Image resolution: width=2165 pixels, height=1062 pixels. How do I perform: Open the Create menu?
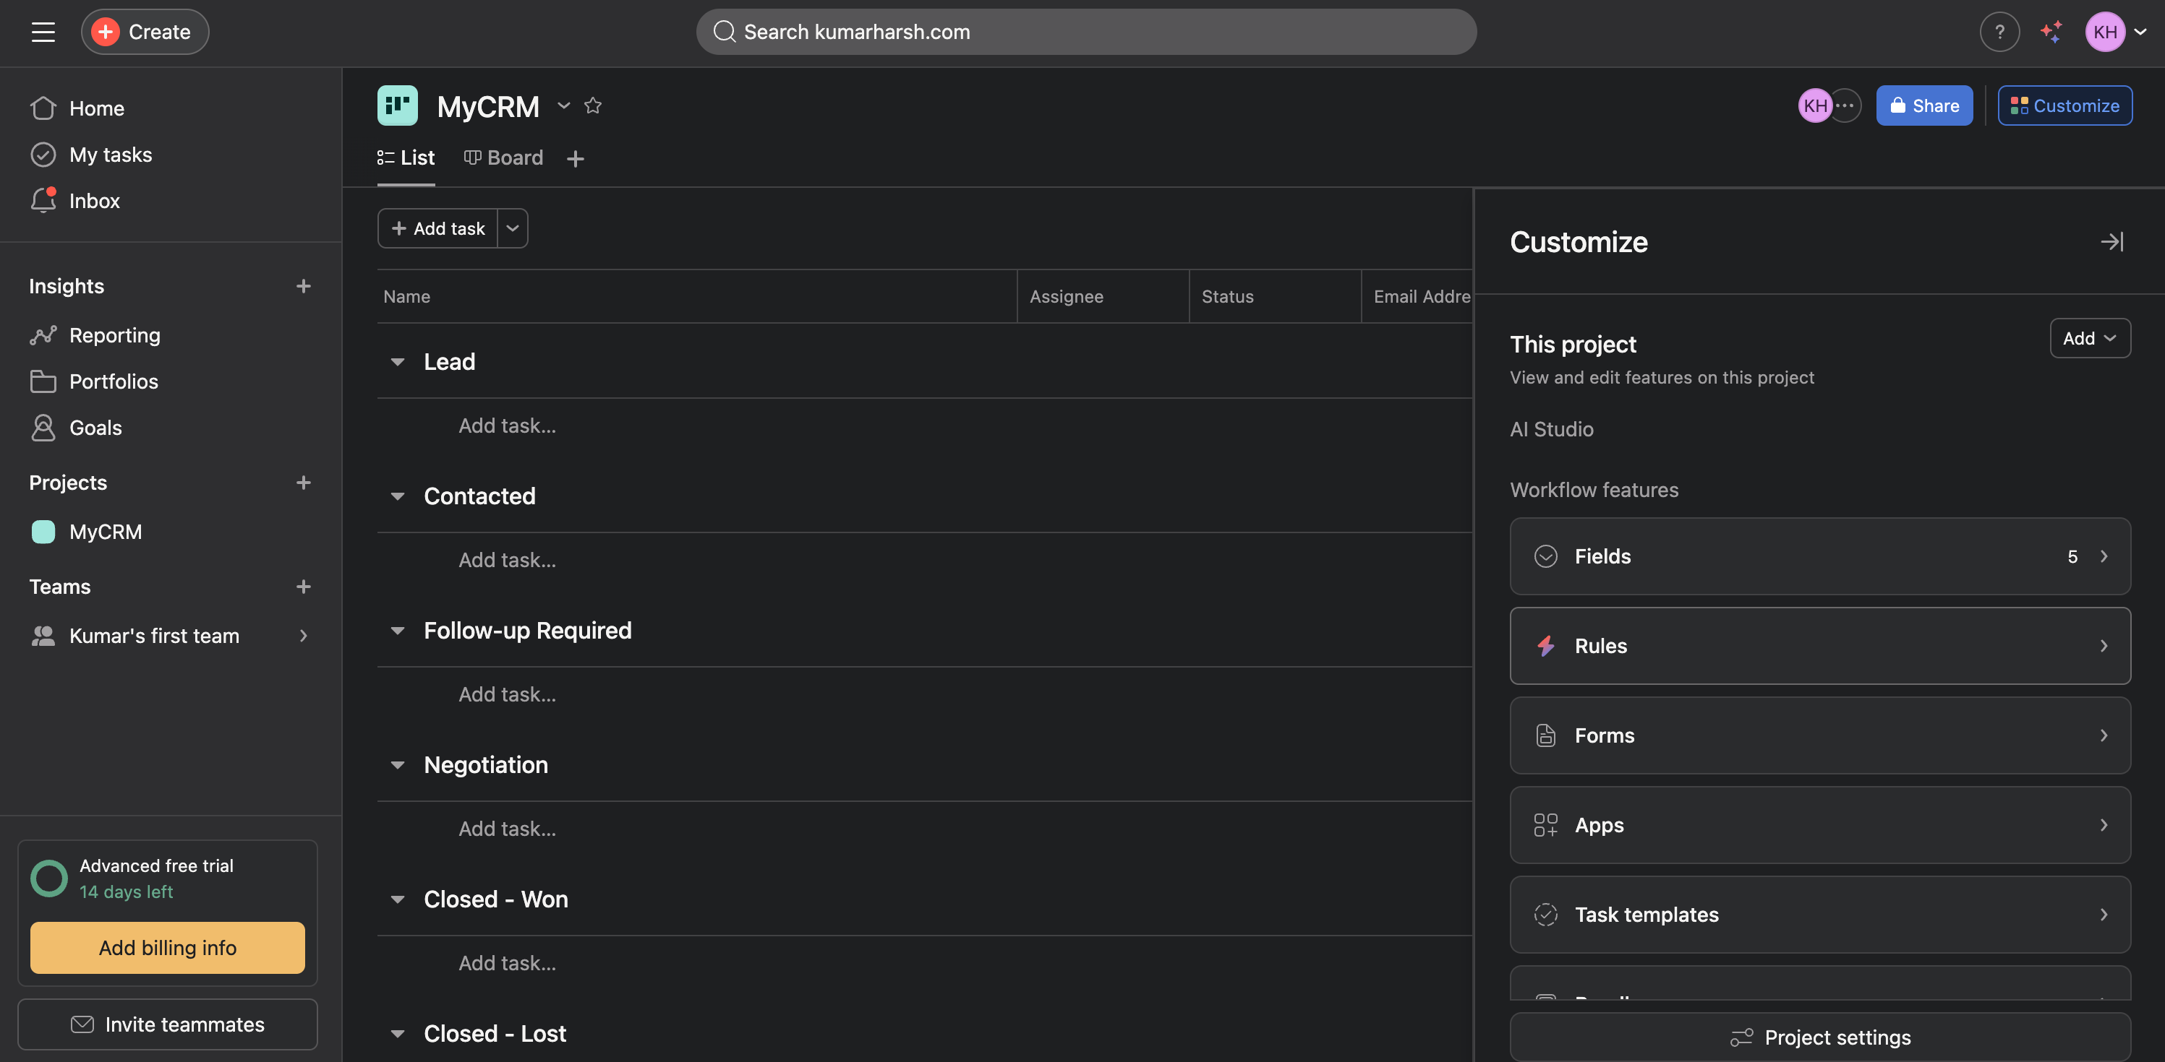point(145,31)
